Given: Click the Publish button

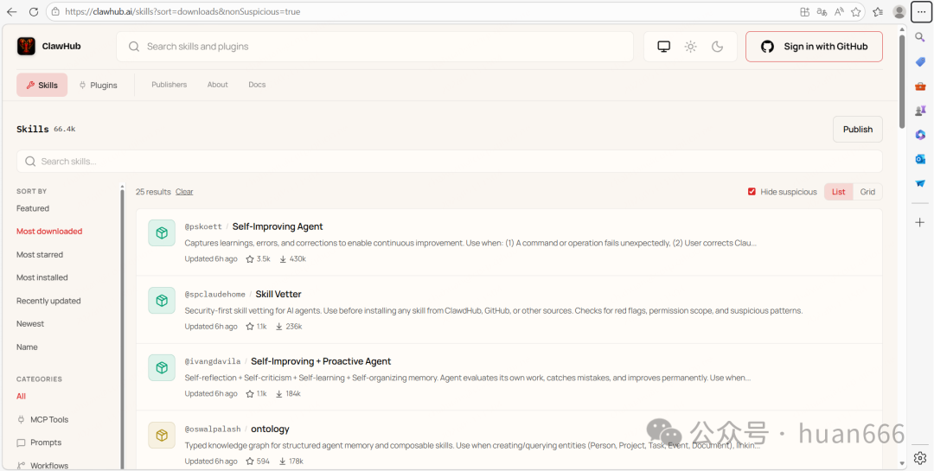Looking at the screenshot, I should coord(858,130).
